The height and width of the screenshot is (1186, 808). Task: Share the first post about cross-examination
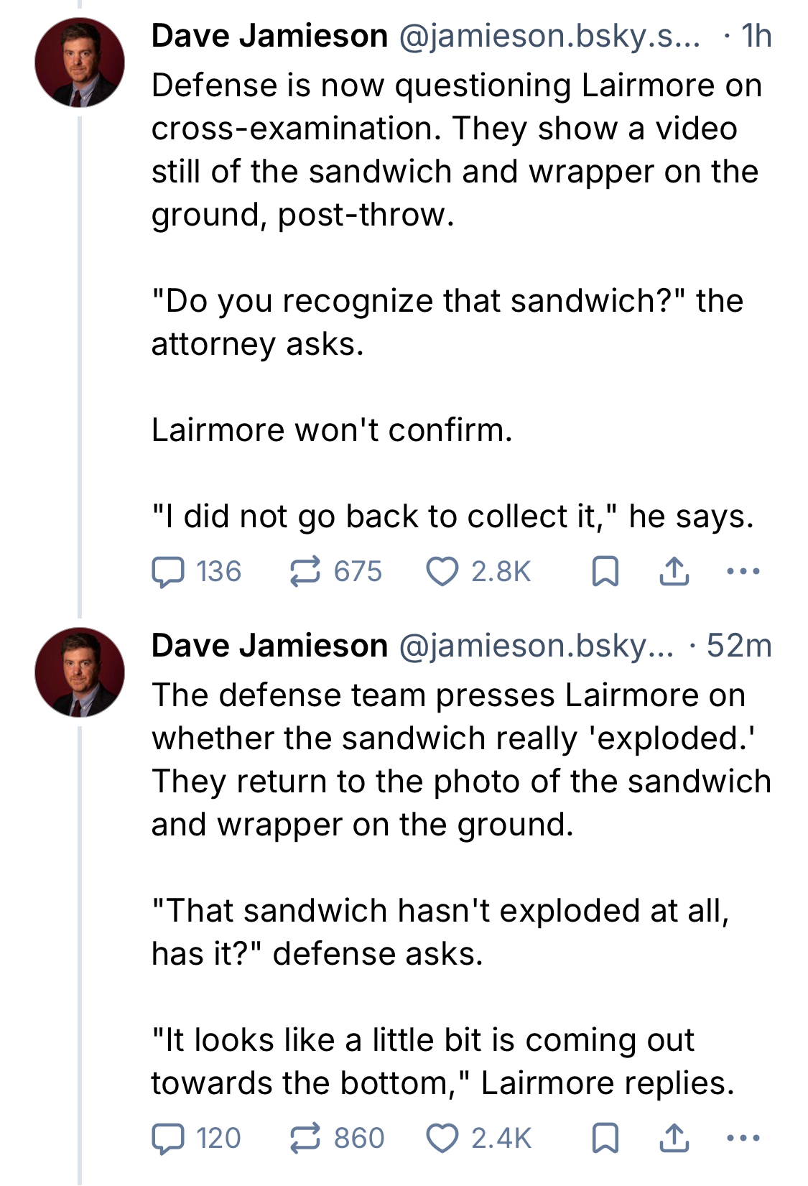(x=674, y=572)
